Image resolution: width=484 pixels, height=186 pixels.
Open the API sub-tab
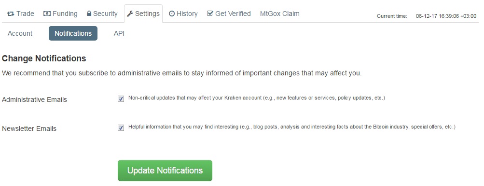click(119, 33)
